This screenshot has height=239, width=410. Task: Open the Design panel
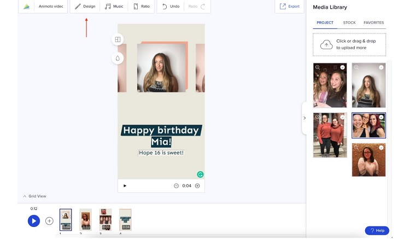[85, 7]
